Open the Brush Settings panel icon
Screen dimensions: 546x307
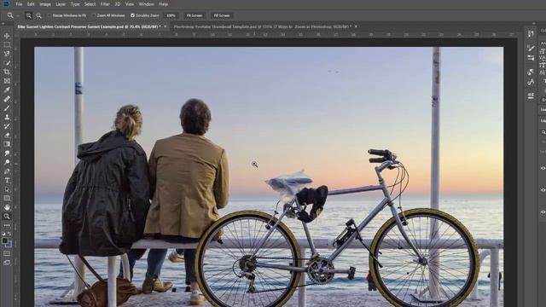tap(531, 49)
